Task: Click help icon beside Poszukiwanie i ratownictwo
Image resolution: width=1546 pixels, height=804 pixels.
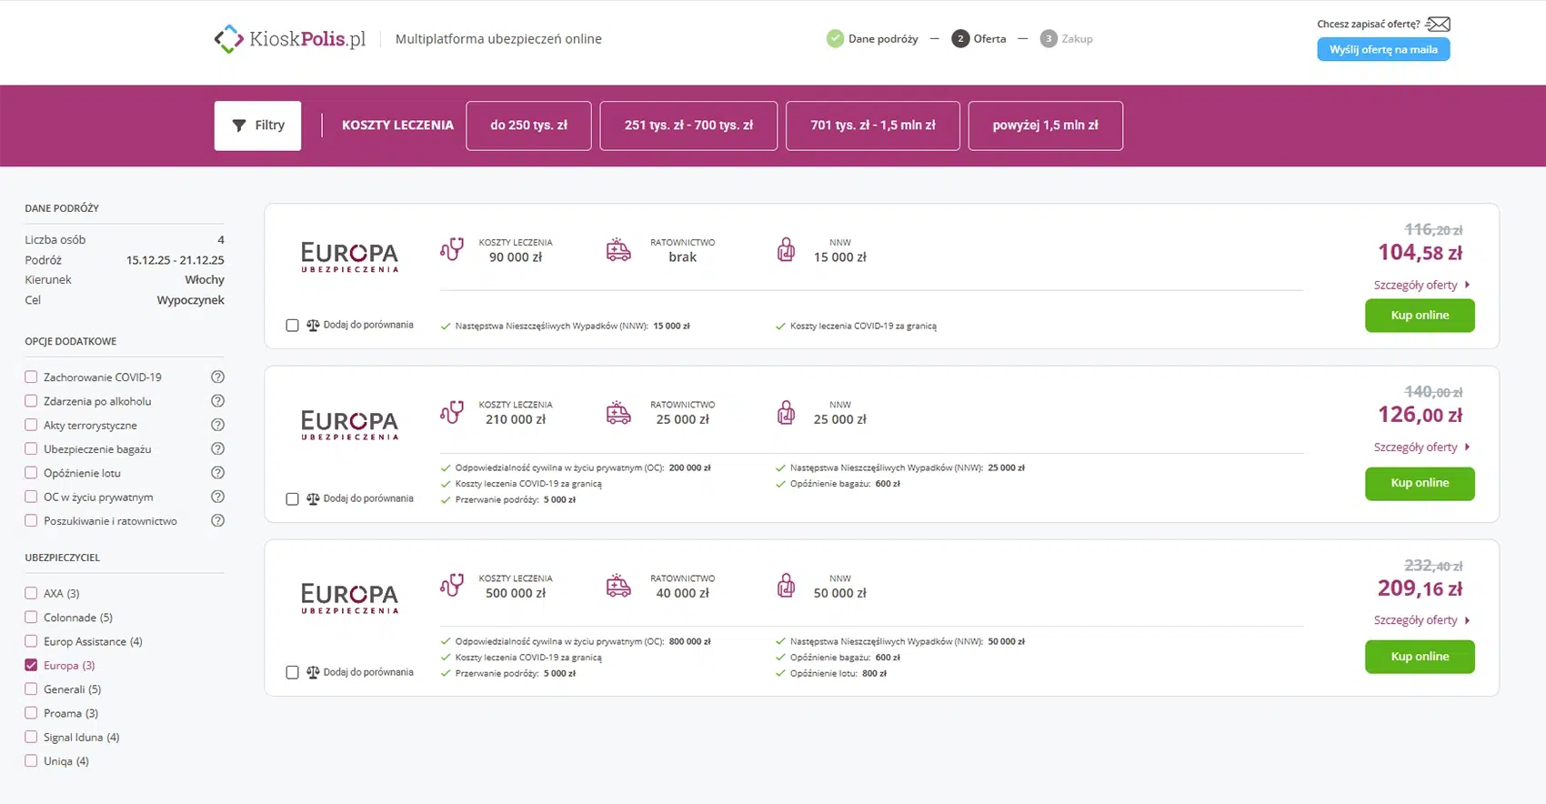Action: (217, 521)
